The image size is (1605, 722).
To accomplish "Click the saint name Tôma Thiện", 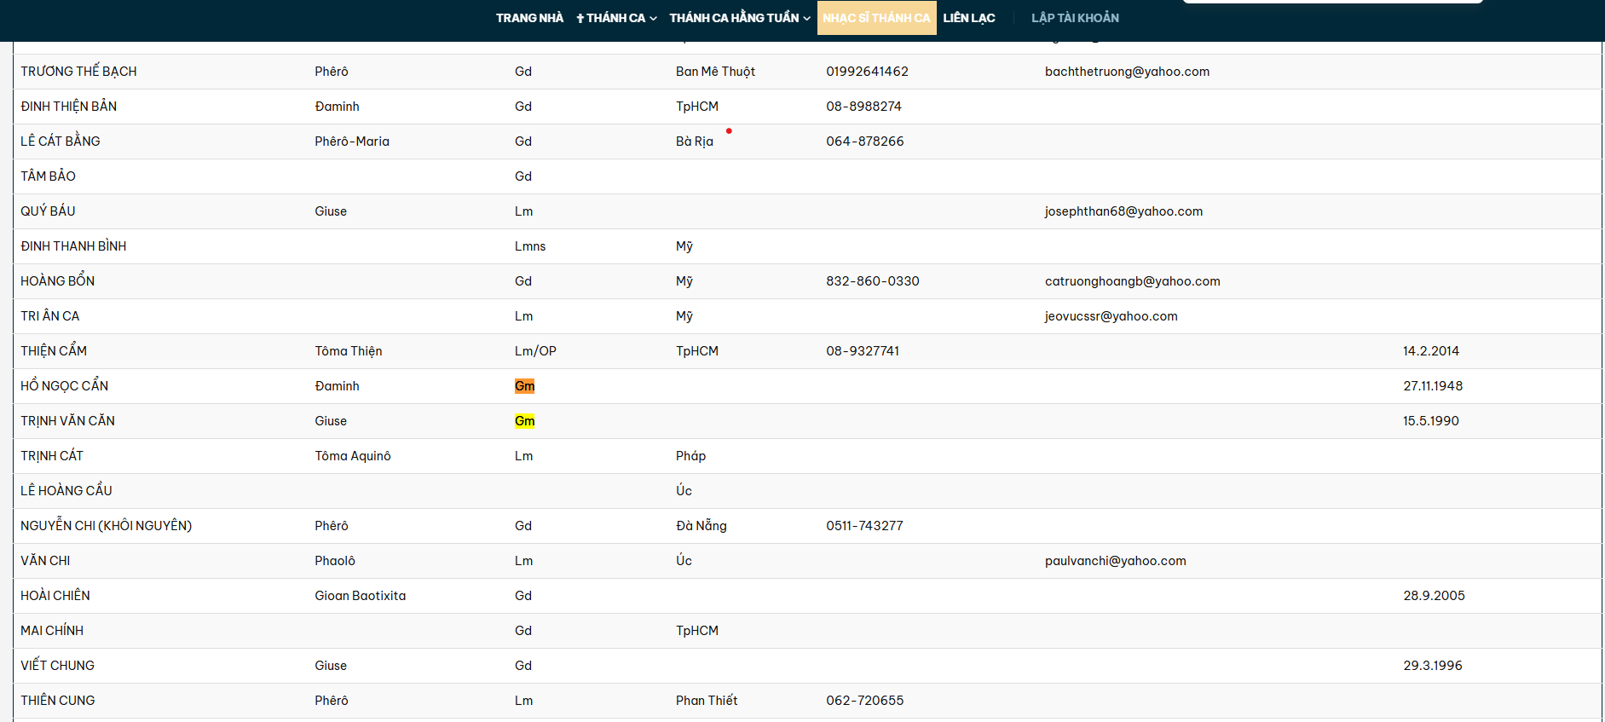I will pyautogui.click(x=348, y=351).
